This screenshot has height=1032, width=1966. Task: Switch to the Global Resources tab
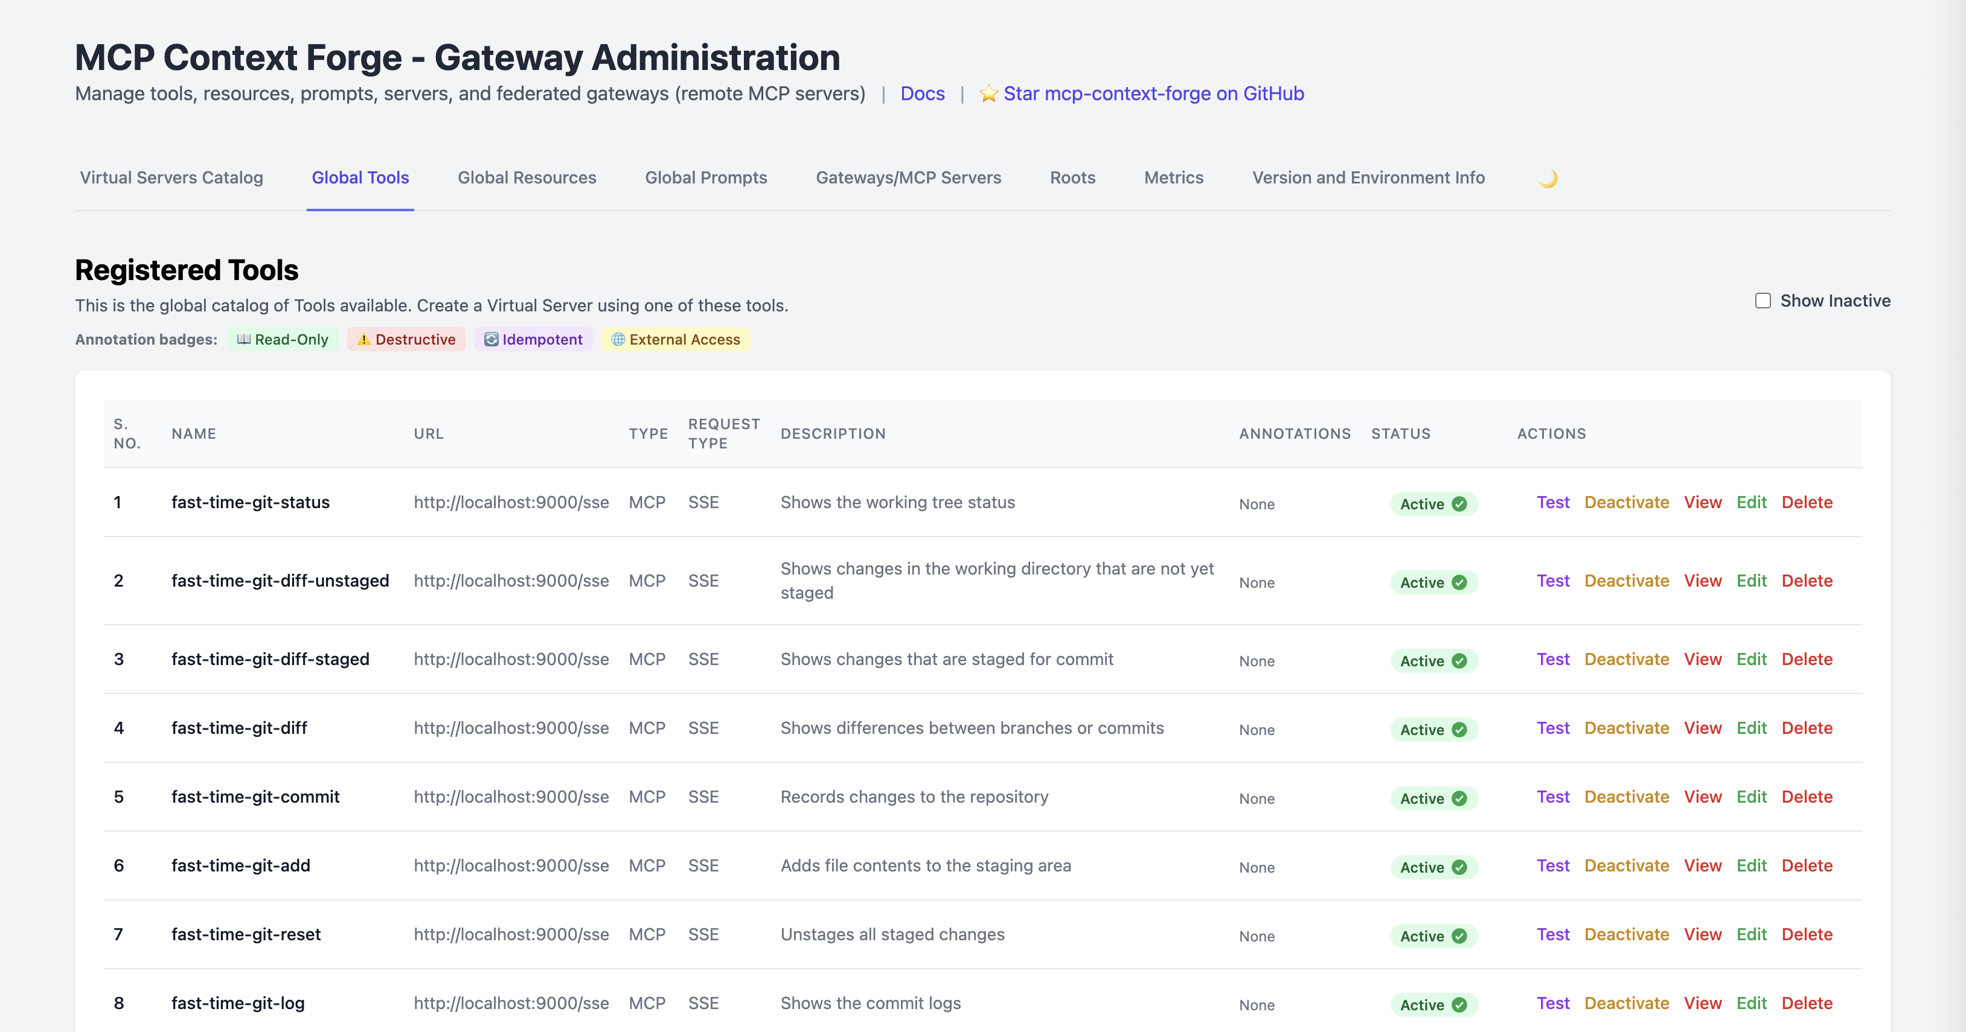tap(527, 177)
